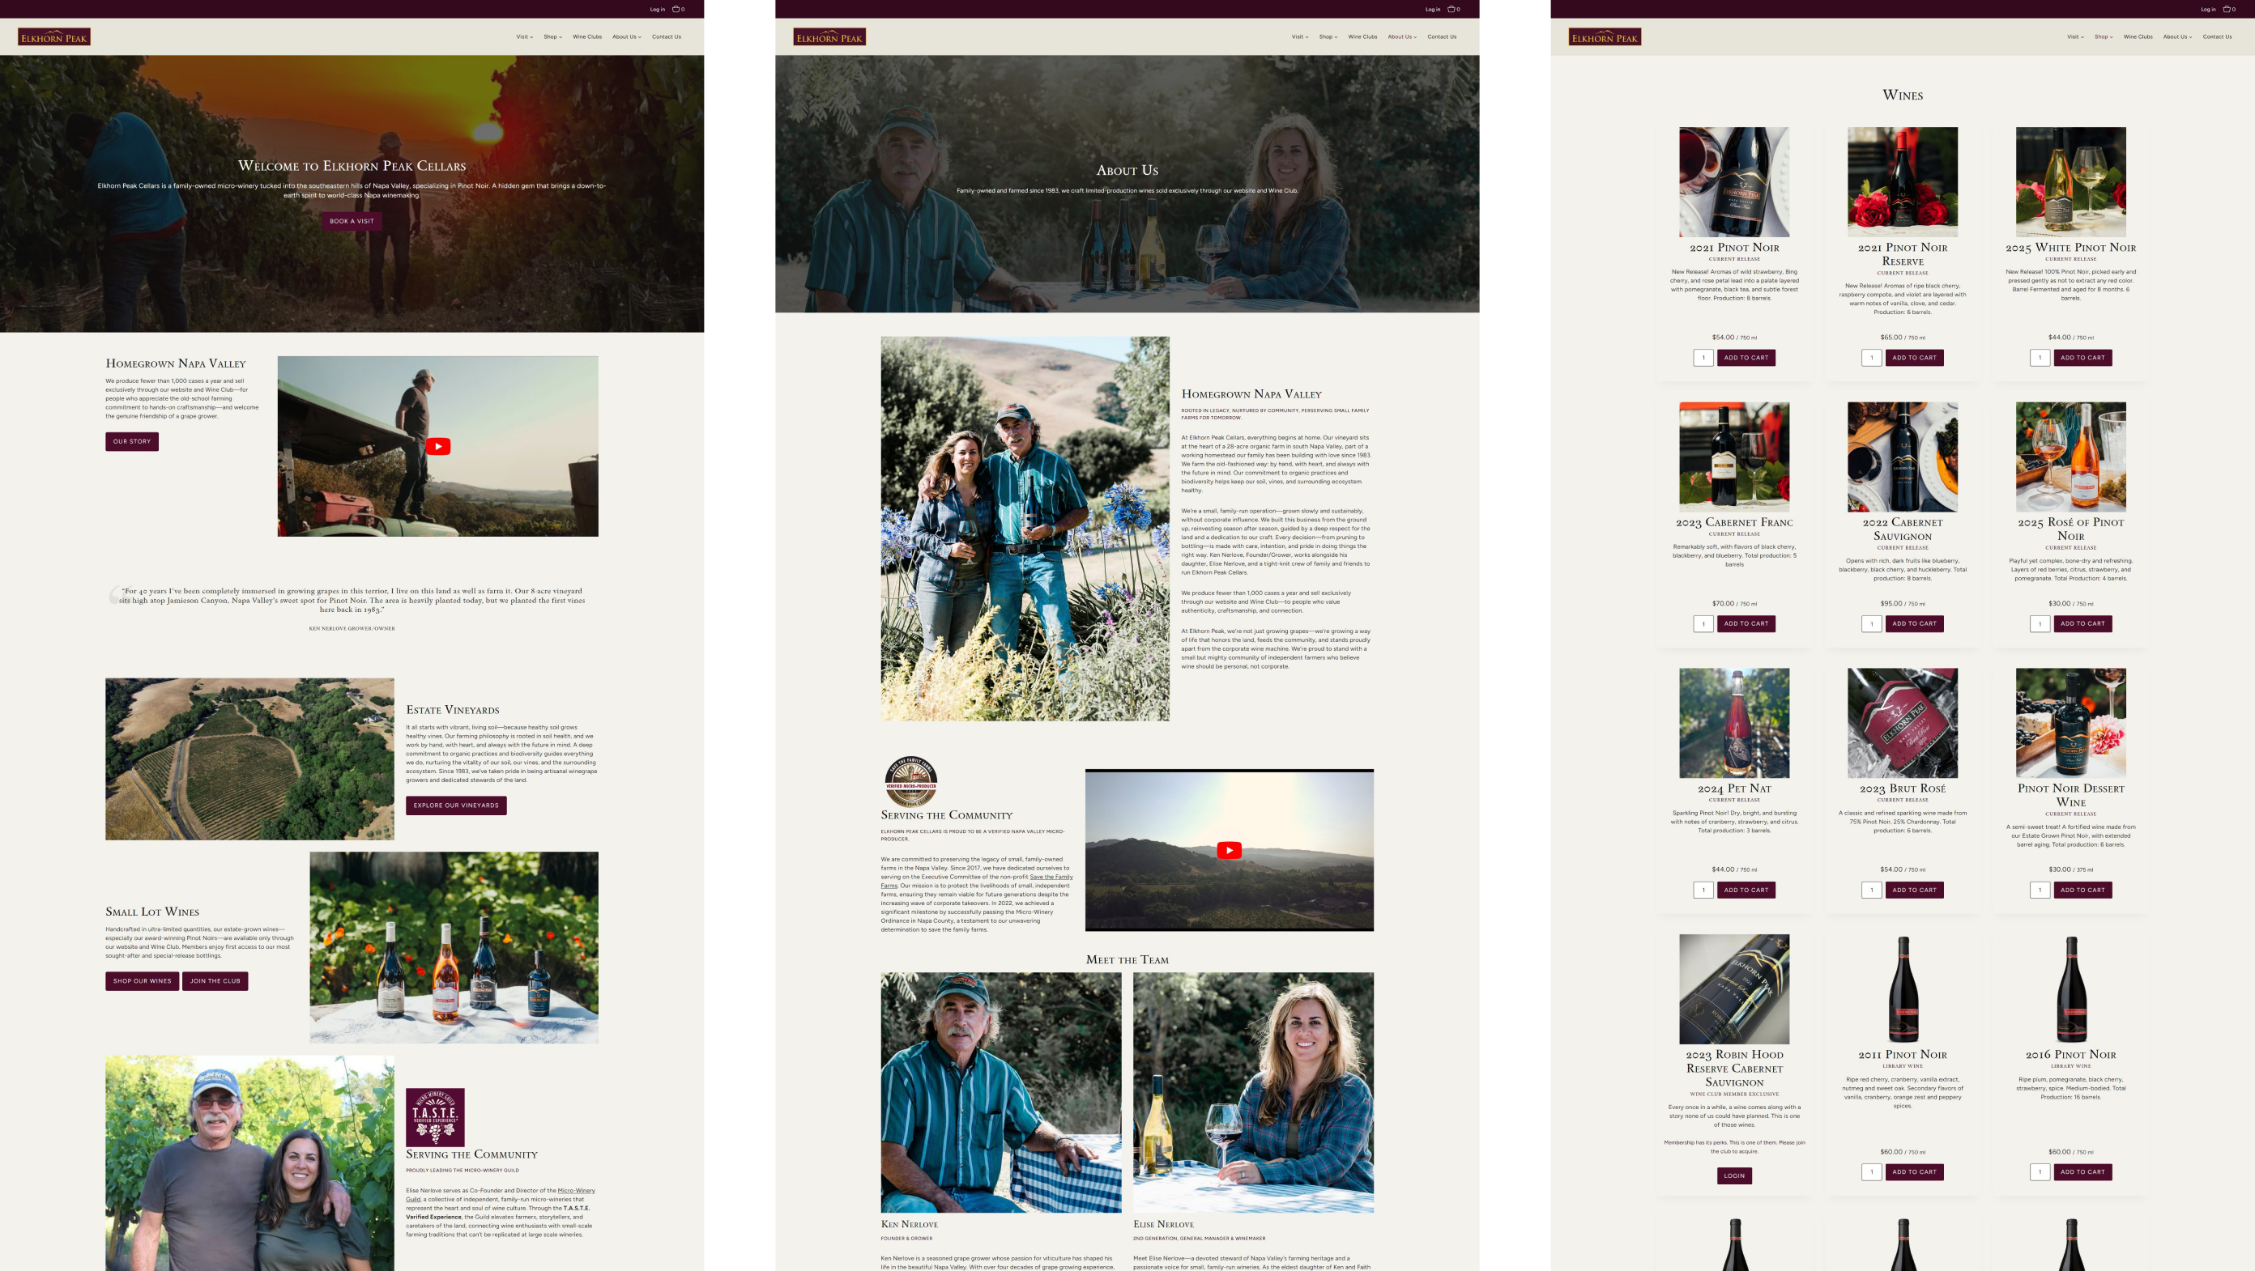Image resolution: width=2255 pixels, height=1271 pixels.
Task: Click the Elkhorn Peak logo on the Wines page
Action: point(1605,36)
